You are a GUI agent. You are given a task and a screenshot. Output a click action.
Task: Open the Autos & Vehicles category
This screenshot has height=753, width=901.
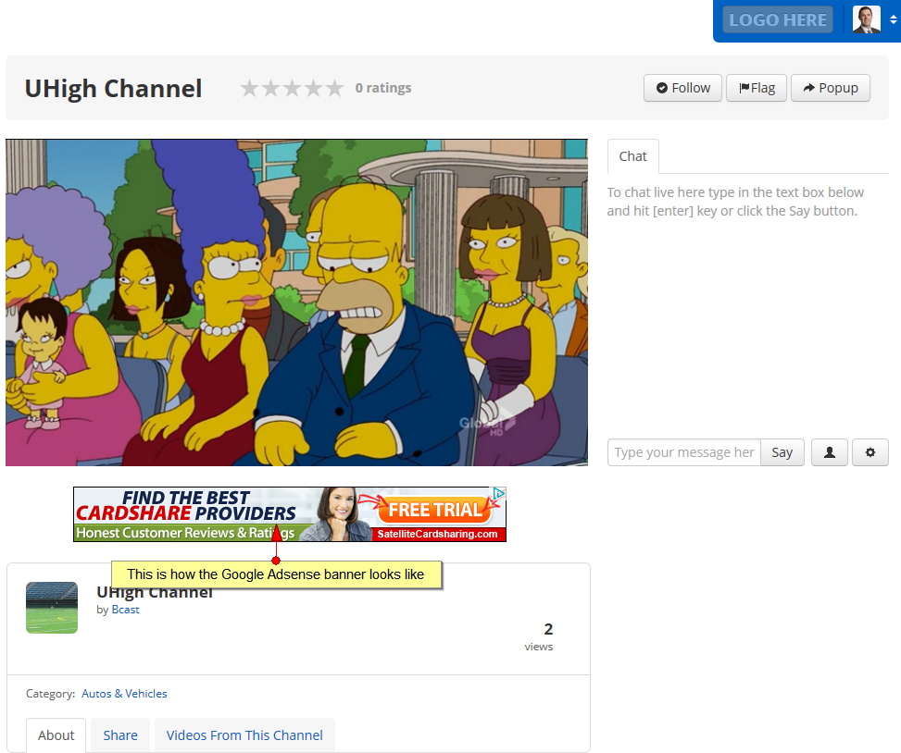click(x=124, y=693)
